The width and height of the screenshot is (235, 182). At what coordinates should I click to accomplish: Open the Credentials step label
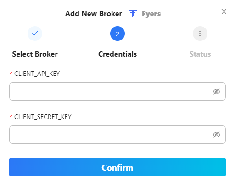tap(117, 54)
